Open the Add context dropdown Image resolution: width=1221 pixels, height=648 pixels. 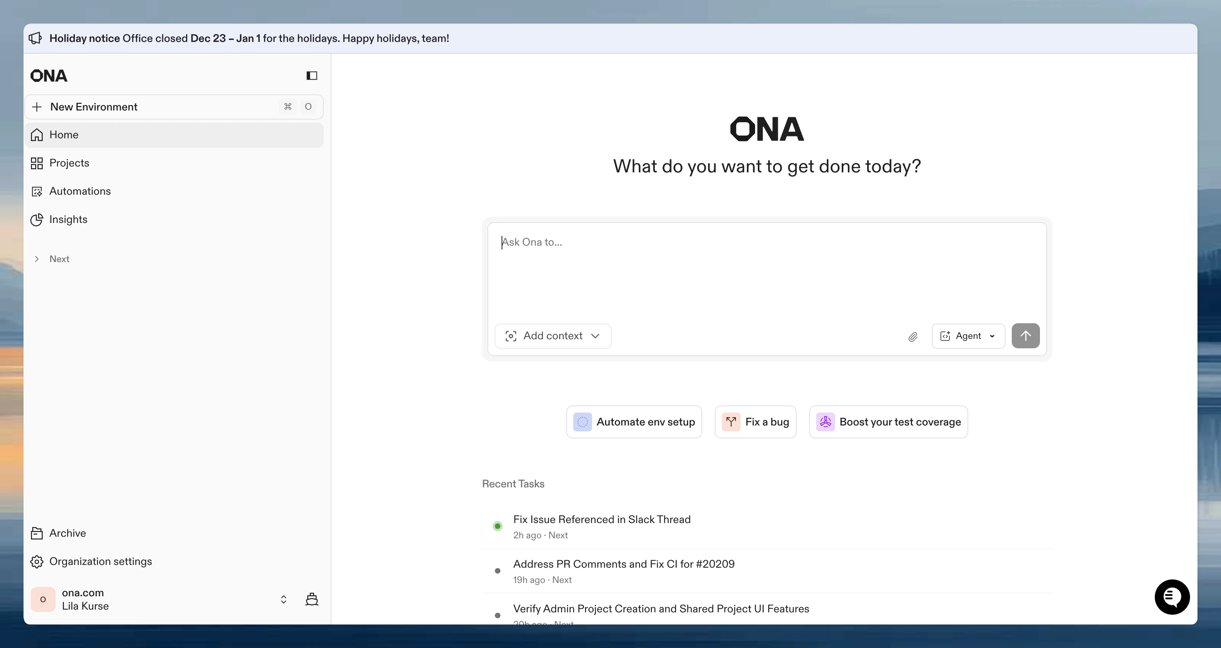pyautogui.click(x=553, y=336)
